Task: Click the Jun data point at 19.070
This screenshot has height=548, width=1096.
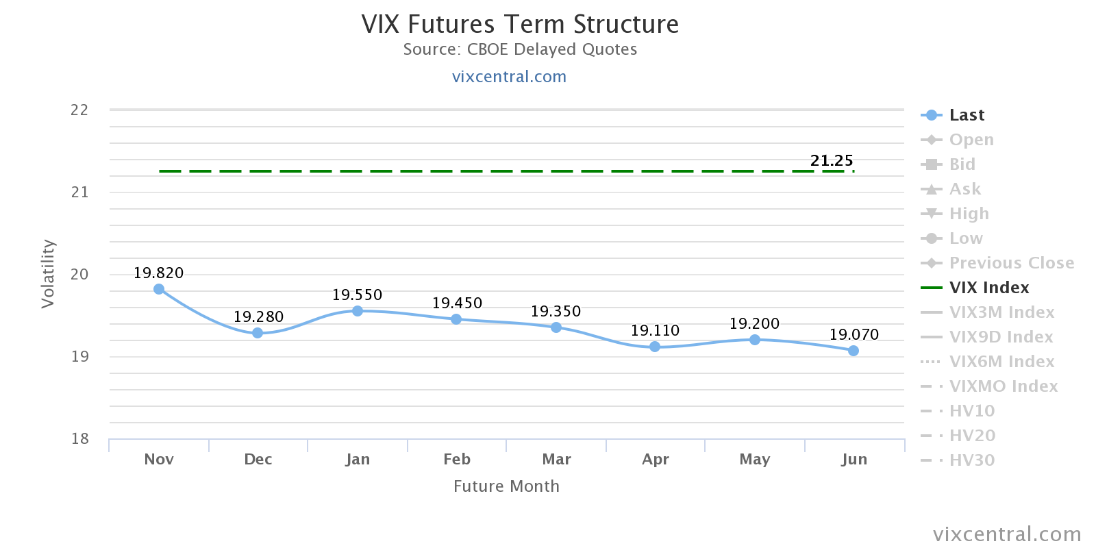Action: (x=854, y=351)
